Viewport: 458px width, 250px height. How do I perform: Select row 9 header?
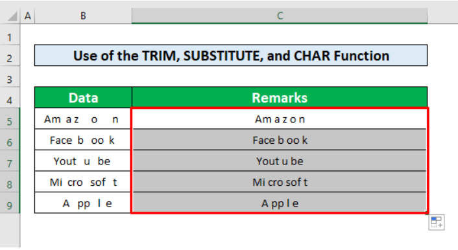click(x=10, y=205)
